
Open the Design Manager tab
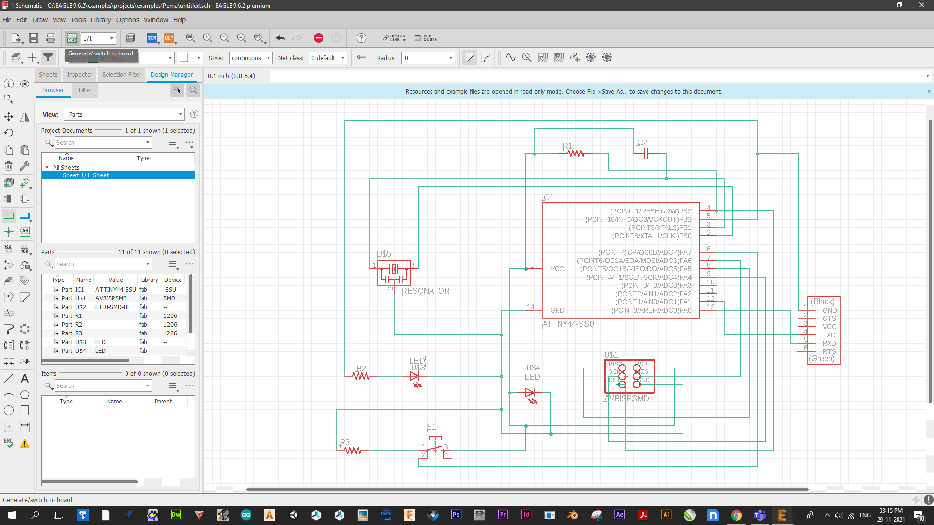pos(171,74)
